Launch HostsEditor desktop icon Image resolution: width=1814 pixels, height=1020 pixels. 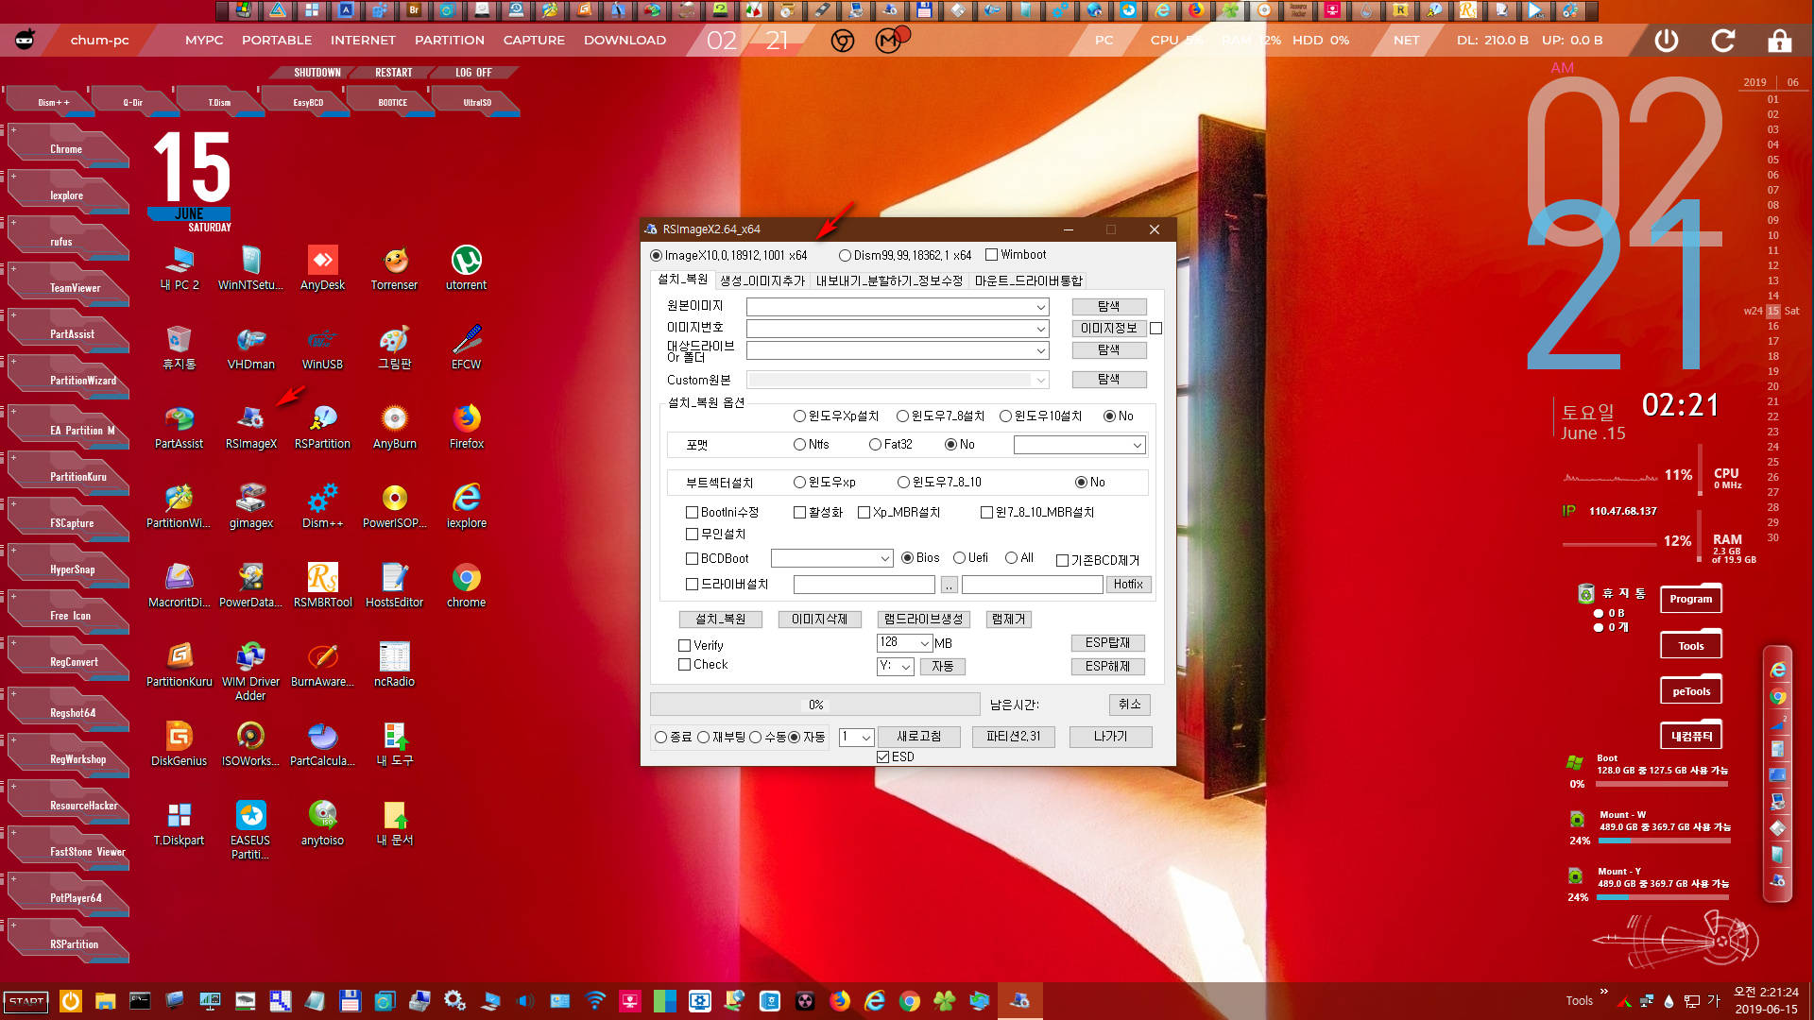tap(394, 585)
